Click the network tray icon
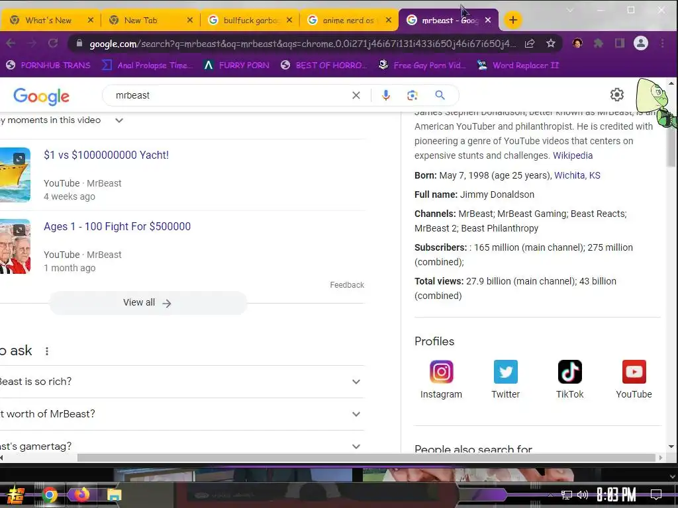 (x=567, y=495)
